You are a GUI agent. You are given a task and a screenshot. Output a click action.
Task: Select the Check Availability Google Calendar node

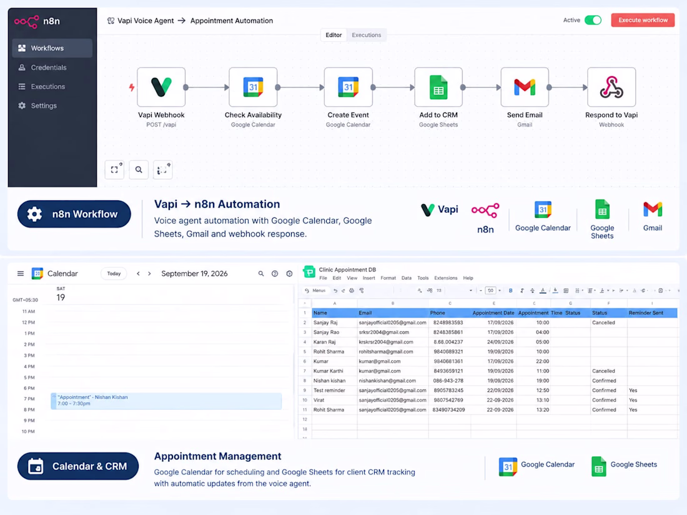tap(253, 87)
